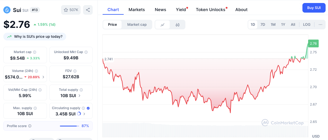Viewport: 328px width, 140px height.
Task: Click the Market cap info icon
Action: tap(35, 52)
